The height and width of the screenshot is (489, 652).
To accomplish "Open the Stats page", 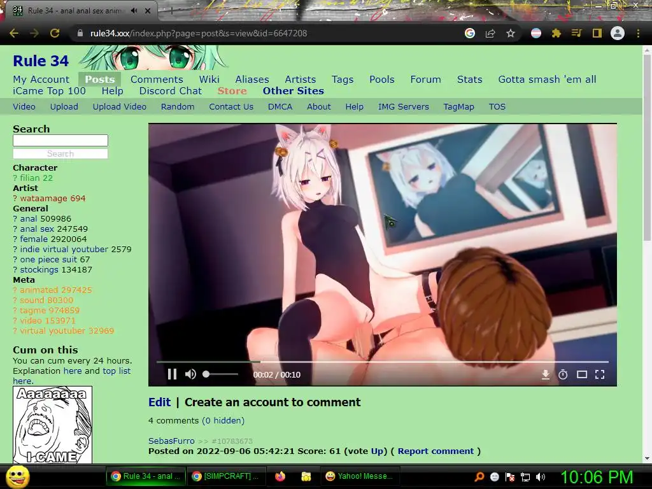I will [469, 80].
